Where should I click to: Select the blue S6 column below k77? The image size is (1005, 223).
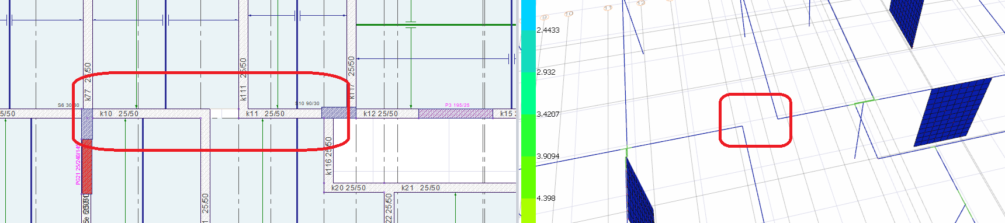click(86, 124)
